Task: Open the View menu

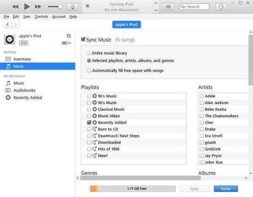Action: (27, 16)
